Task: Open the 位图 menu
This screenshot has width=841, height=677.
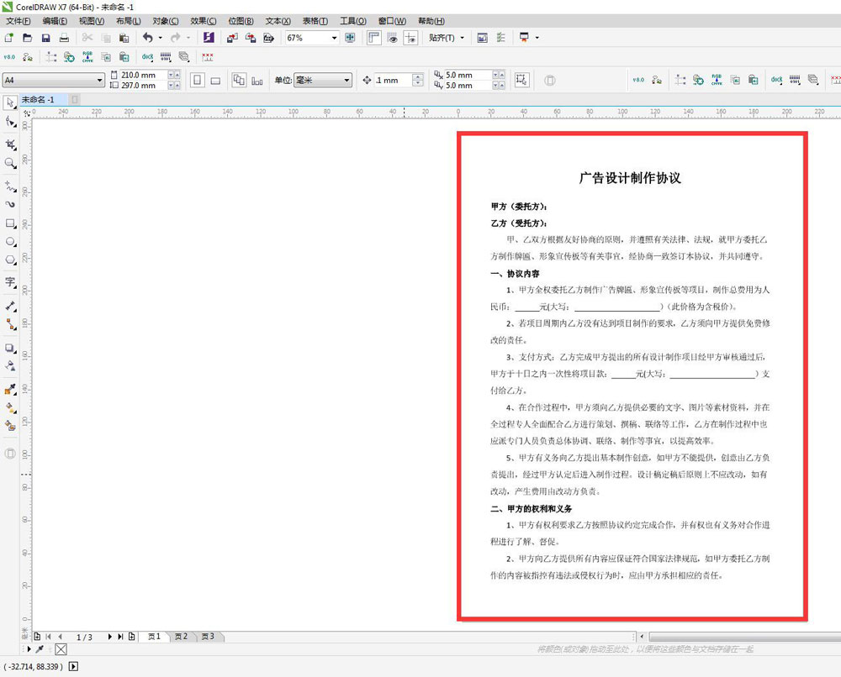Action: [x=241, y=20]
